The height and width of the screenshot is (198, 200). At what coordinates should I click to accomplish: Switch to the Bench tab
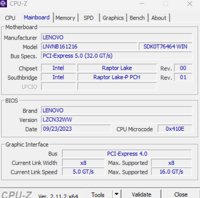(x=137, y=18)
